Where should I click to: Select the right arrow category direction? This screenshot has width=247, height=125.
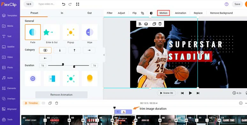(89, 50)
